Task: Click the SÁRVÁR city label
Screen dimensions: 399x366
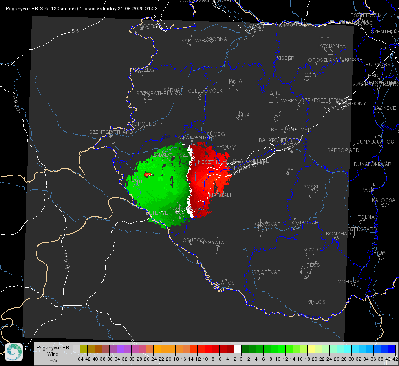Action: click(x=174, y=90)
